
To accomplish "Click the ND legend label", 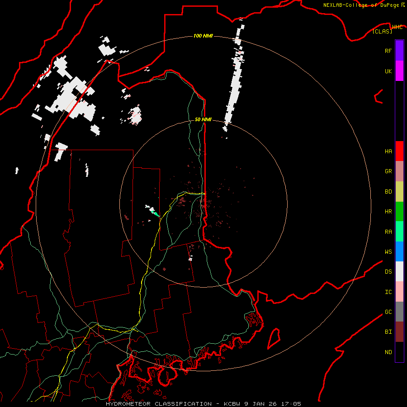I will [x=388, y=352].
